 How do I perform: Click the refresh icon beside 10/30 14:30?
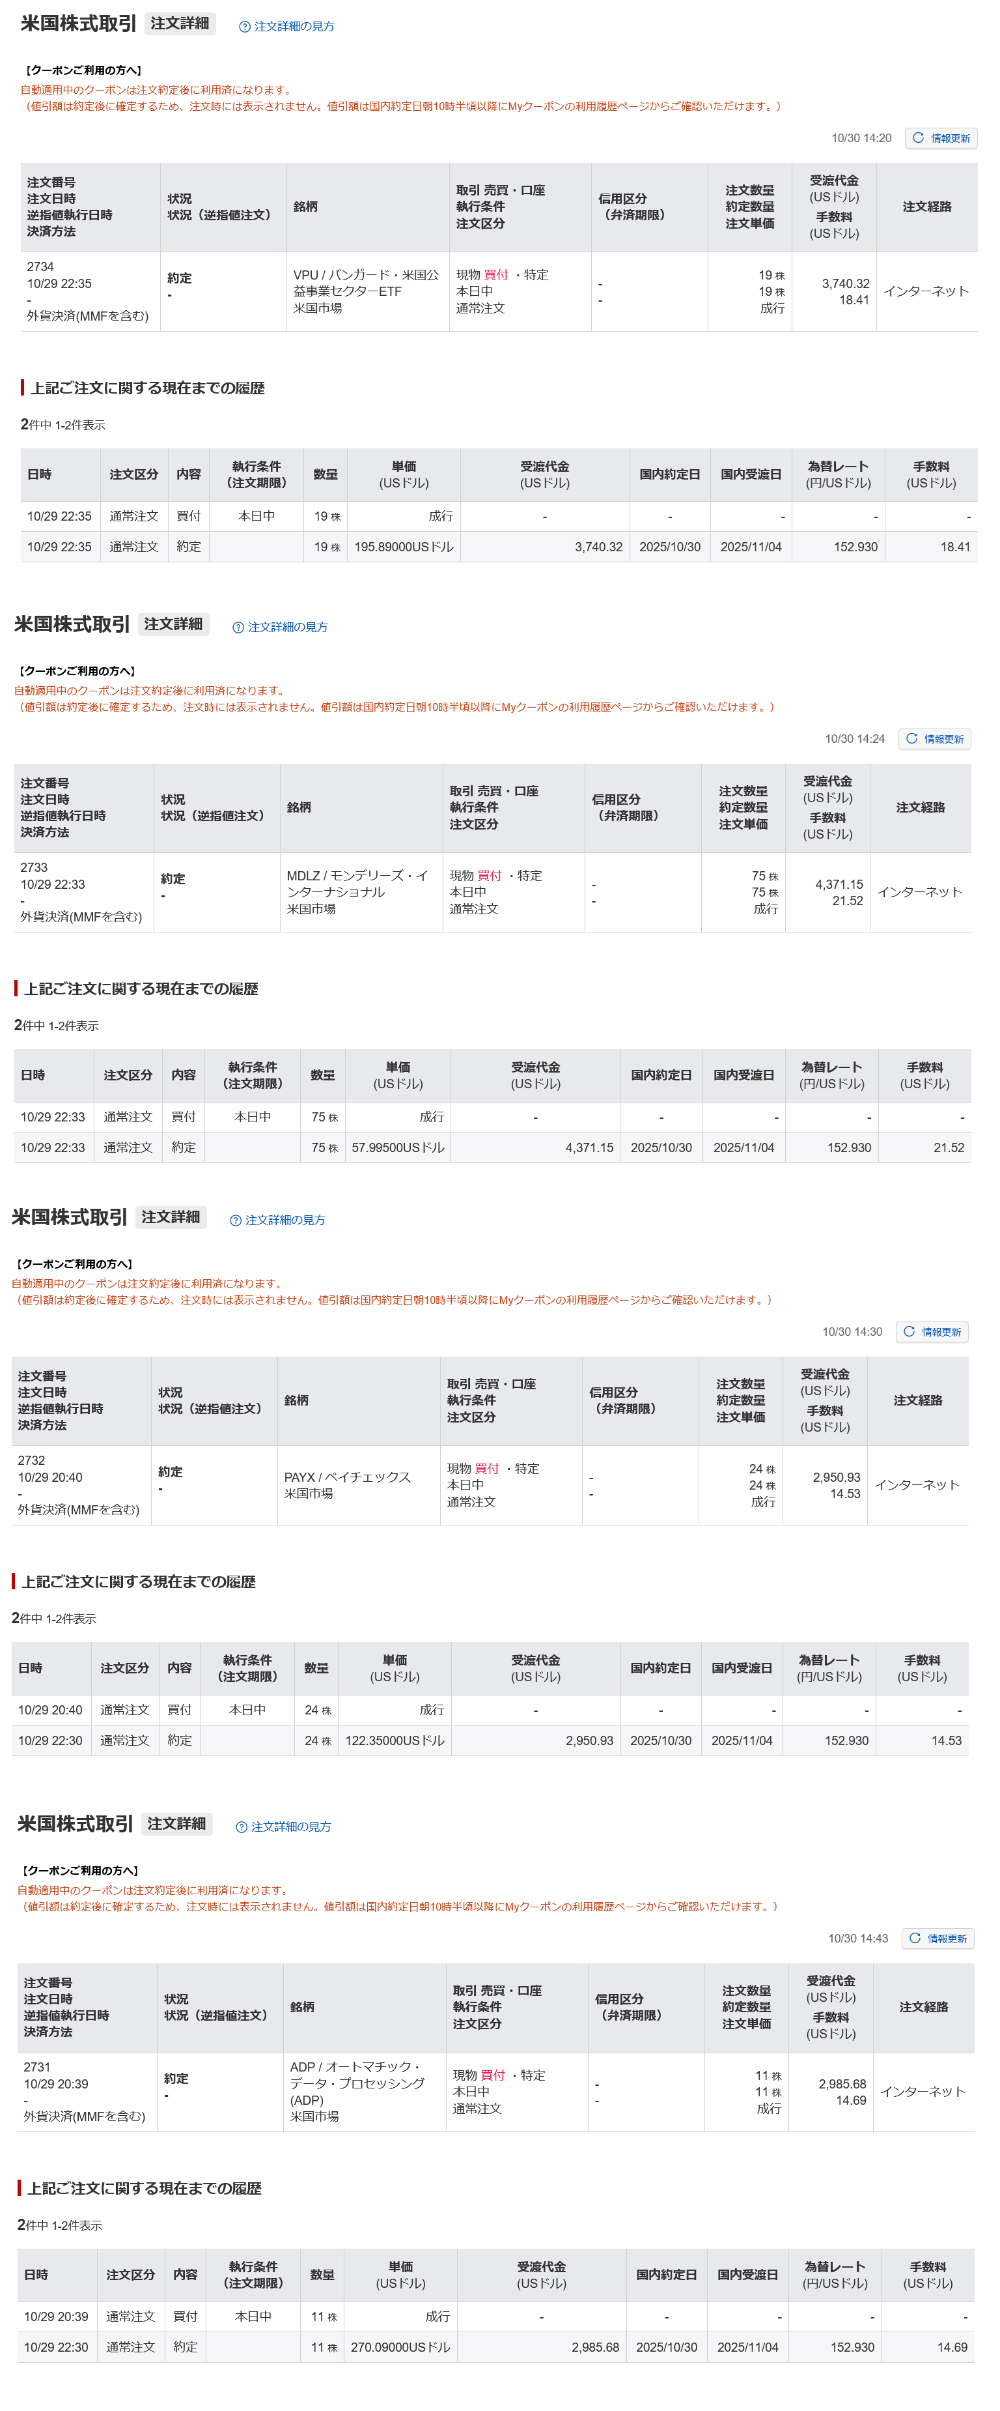[908, 1332]
